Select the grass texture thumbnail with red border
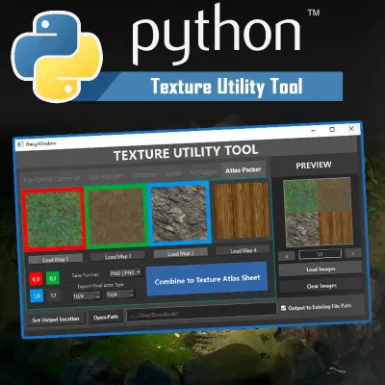 pos(54,219)
